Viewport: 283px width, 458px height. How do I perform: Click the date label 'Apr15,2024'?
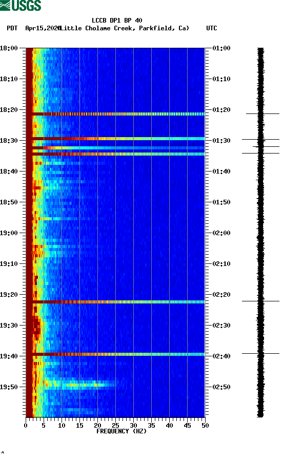pyautogui.click(x=43, y=28)
